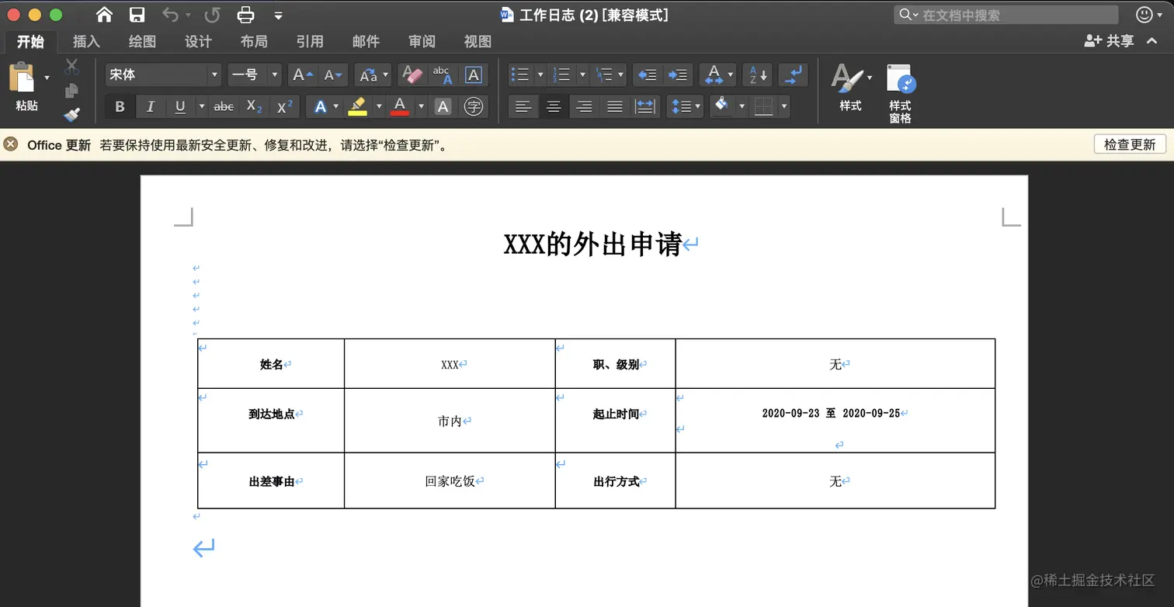Toggle Underline formatting

180,106
